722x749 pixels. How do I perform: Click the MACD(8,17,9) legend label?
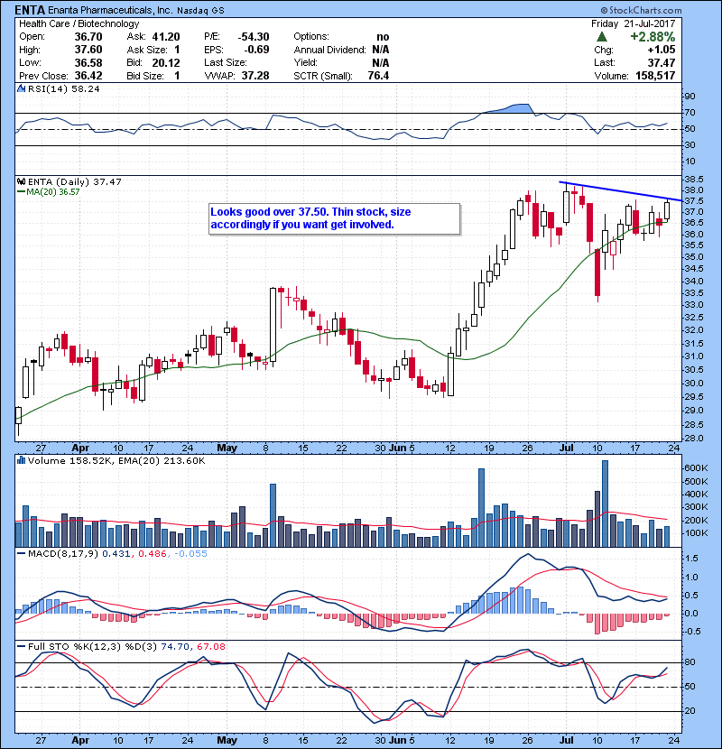click(x=63, y=554)
